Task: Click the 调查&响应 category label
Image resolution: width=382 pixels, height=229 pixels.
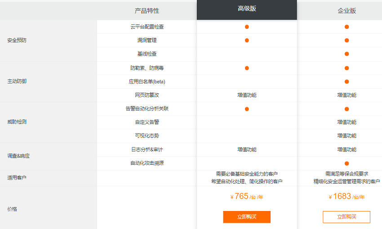Action: 18,156
